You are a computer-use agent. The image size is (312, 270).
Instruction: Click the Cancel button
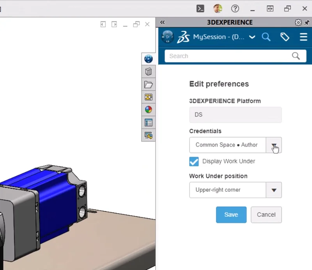pyautogui.click(x=266, y=215)
